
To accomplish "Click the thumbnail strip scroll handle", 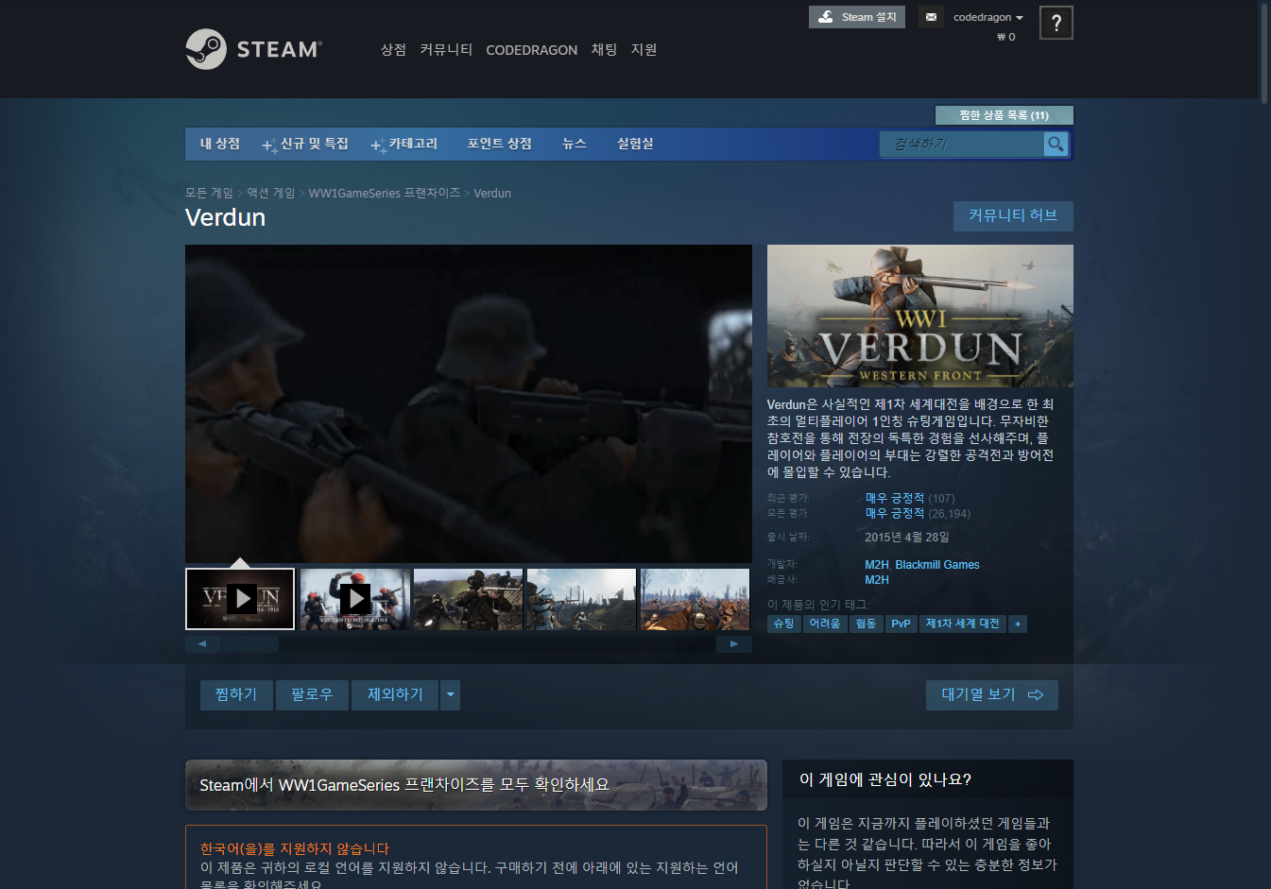I will (x=250, y=644).
